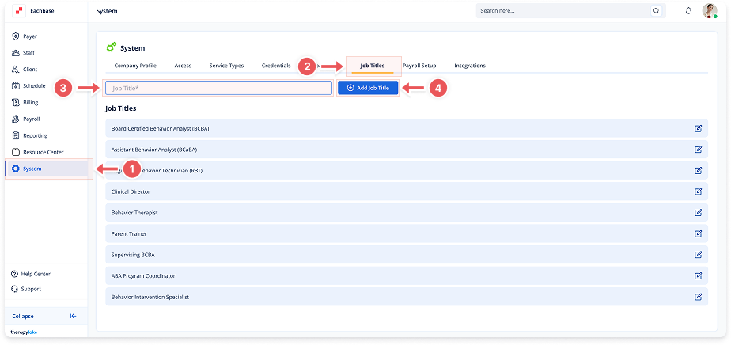Click the Supervising BCBA row text
731x345 pixels.
click(133, 255)
